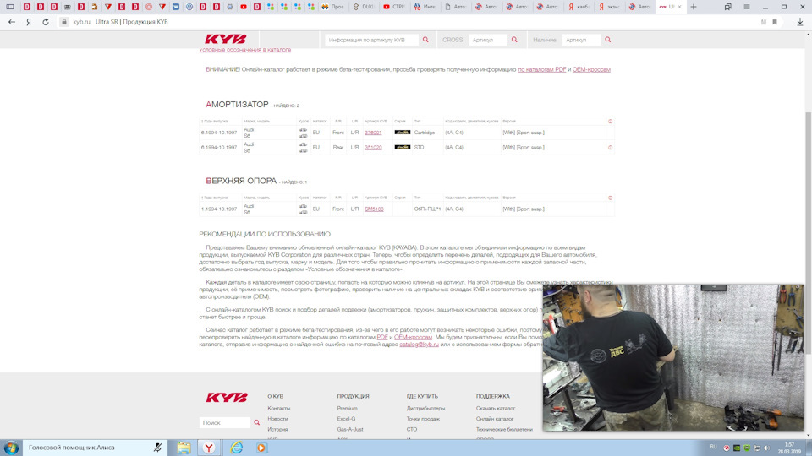Open footer link 'История'

[277, 430]
